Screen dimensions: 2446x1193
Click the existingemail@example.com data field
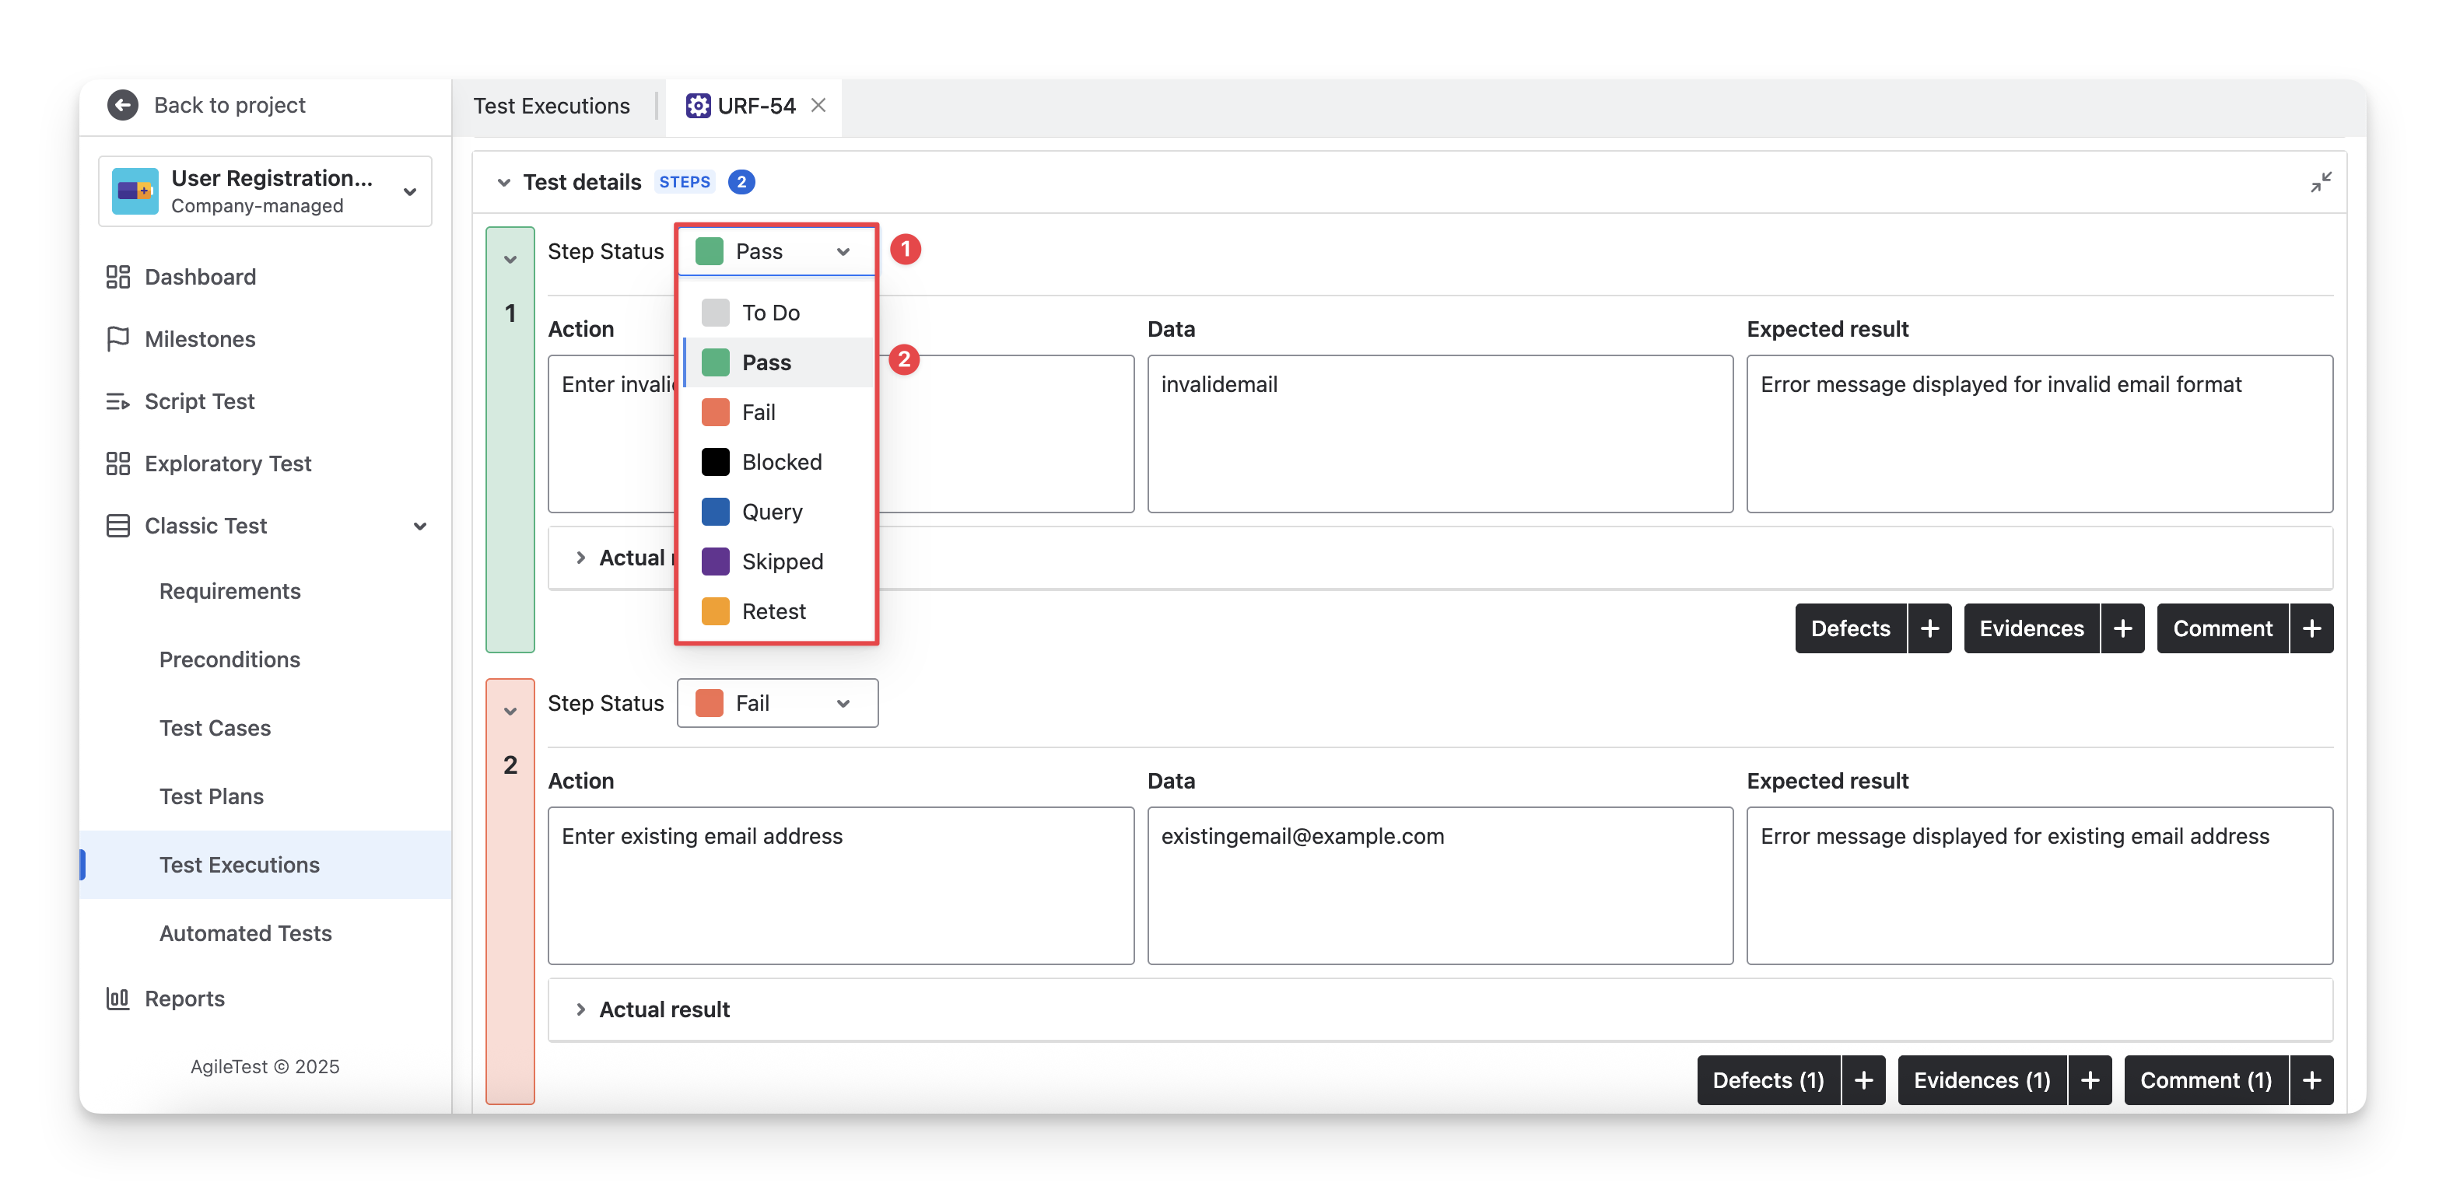point(1439,884)
